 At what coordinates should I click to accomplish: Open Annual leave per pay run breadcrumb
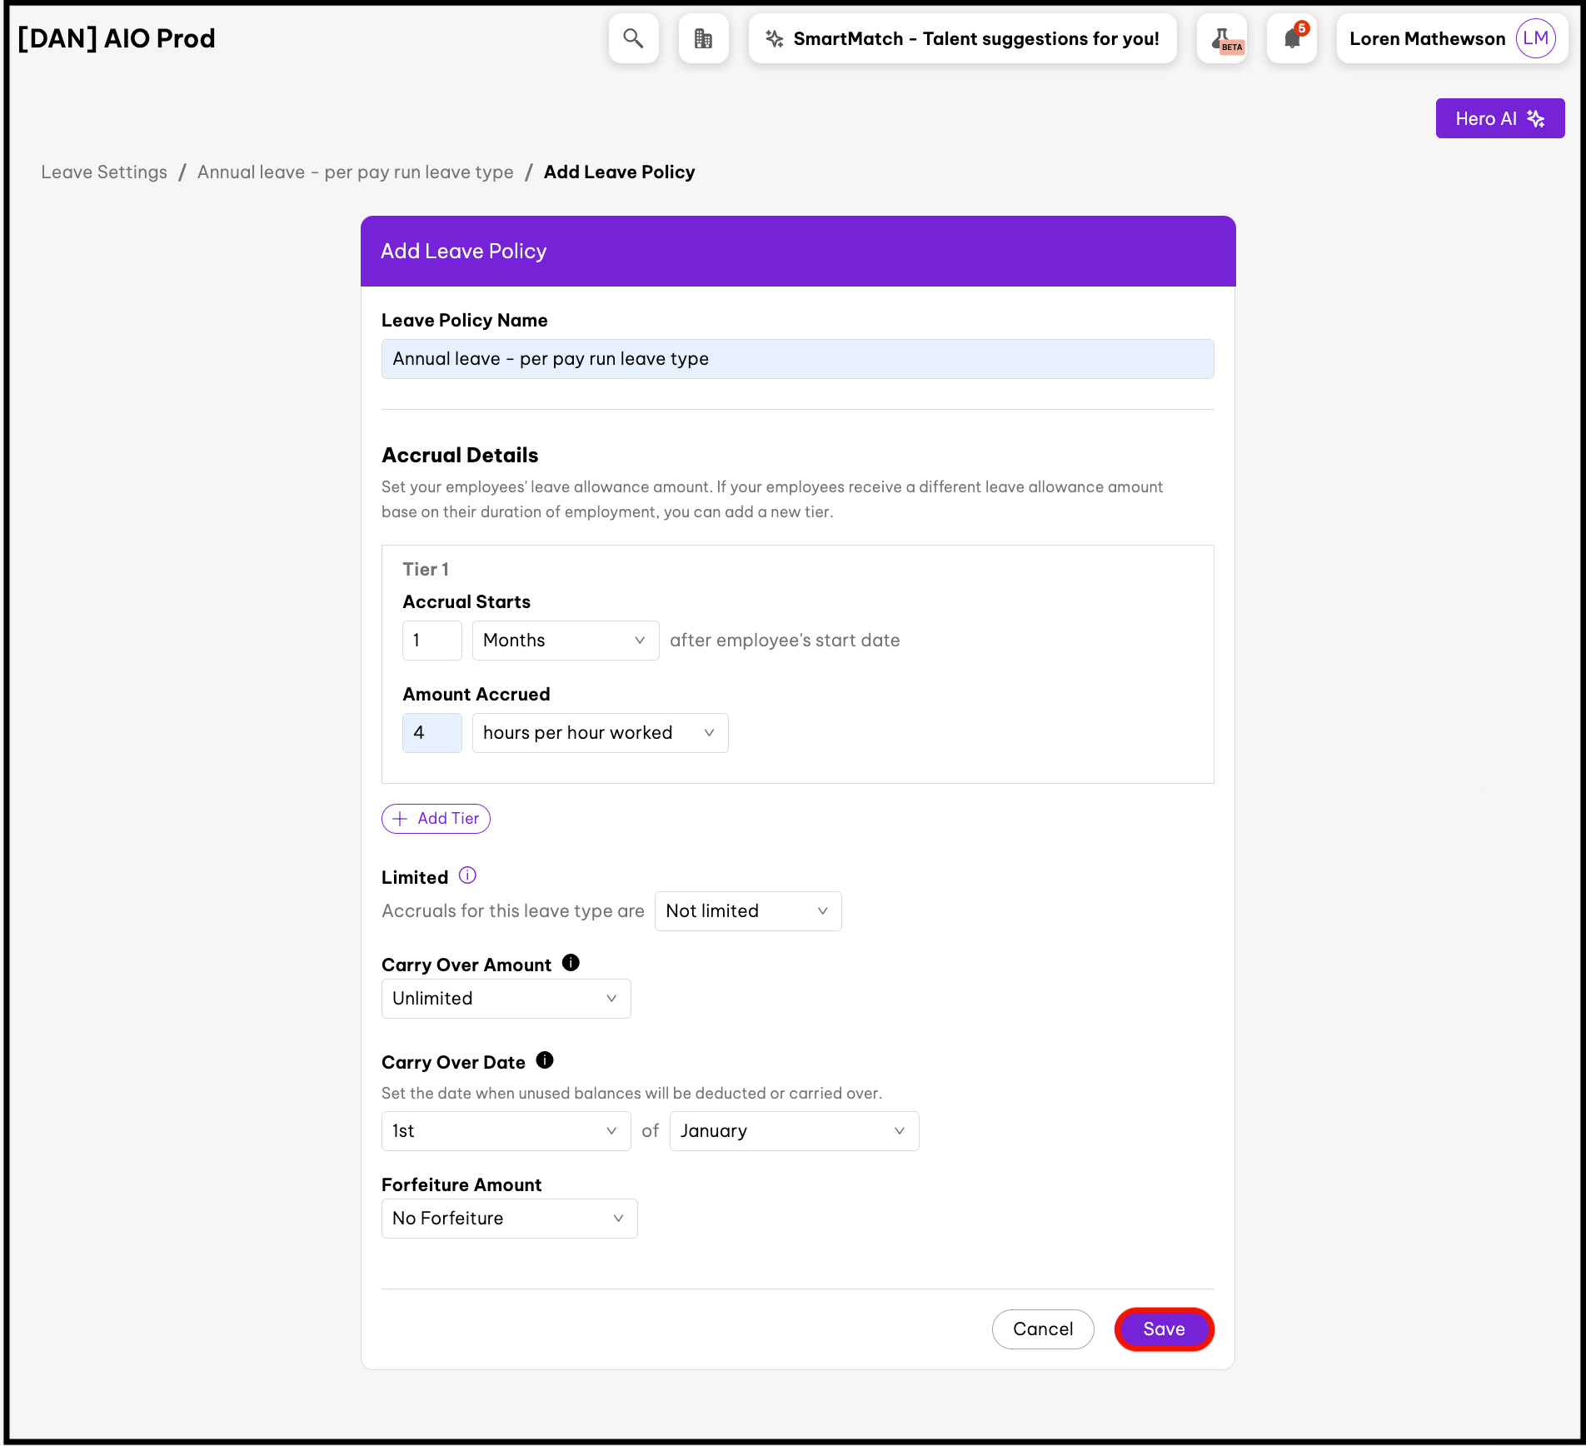pyautogui.click(x=355, y=172)
